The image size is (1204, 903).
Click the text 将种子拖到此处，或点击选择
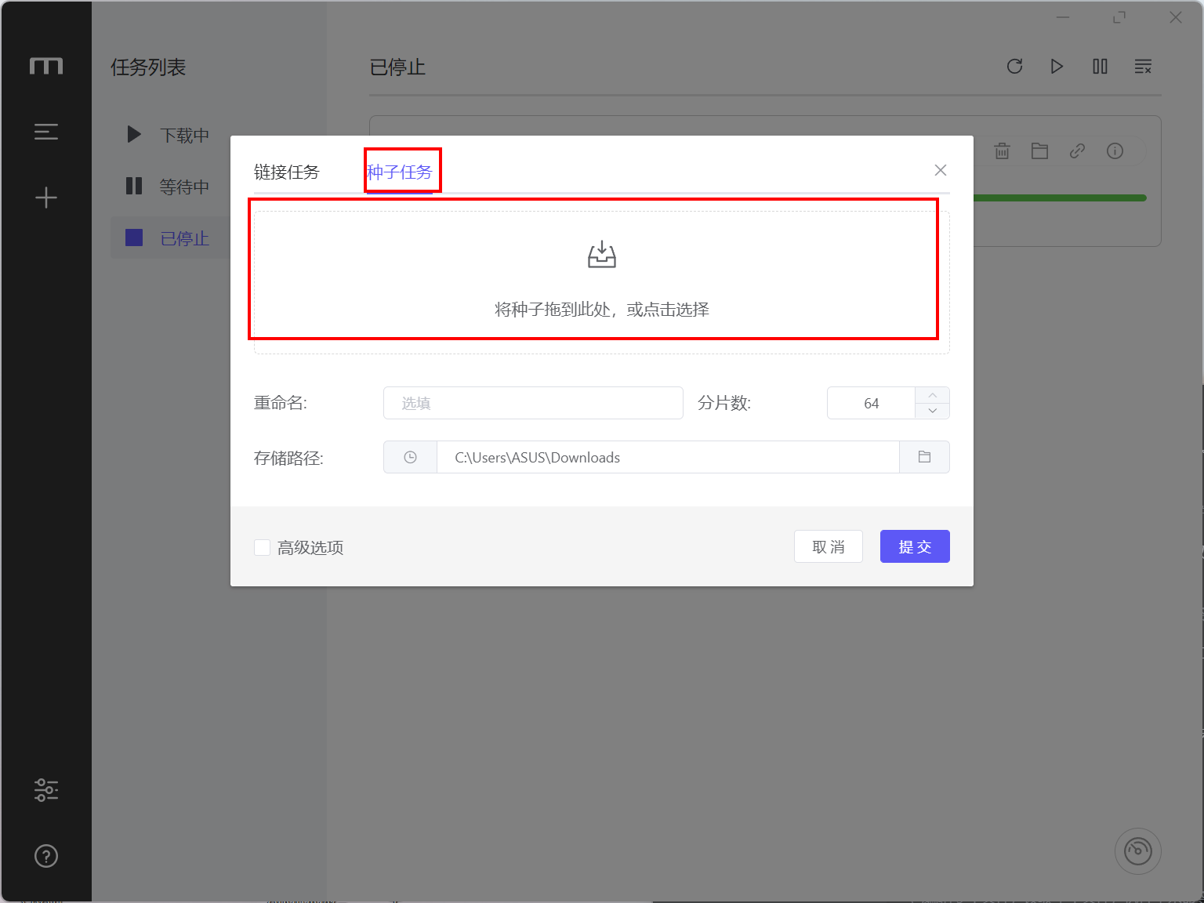(x=602, y=310)
